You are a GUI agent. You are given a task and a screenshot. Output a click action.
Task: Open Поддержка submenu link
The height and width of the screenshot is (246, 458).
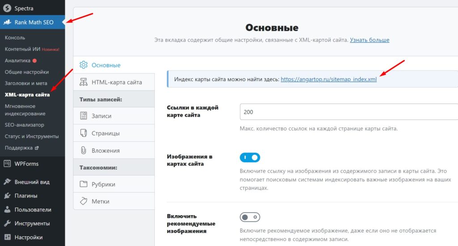pos(19,148)
